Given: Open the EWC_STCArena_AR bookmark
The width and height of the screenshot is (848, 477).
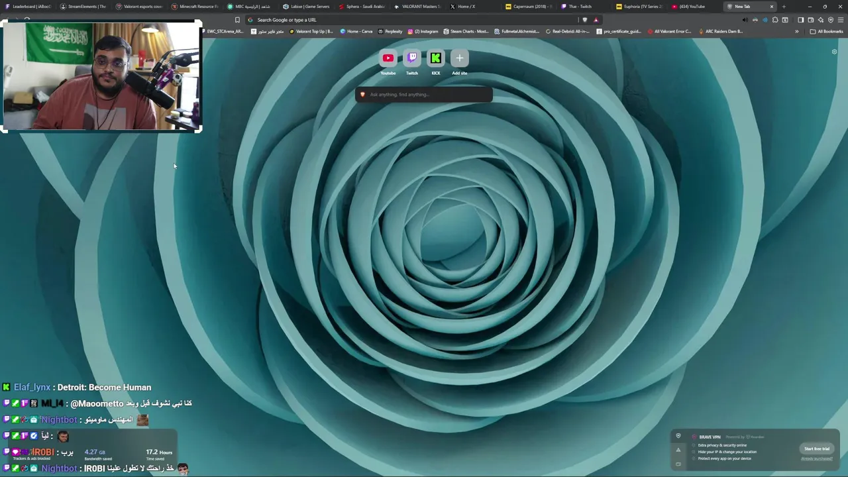Looking at the screenshot, I should [223, 31].
